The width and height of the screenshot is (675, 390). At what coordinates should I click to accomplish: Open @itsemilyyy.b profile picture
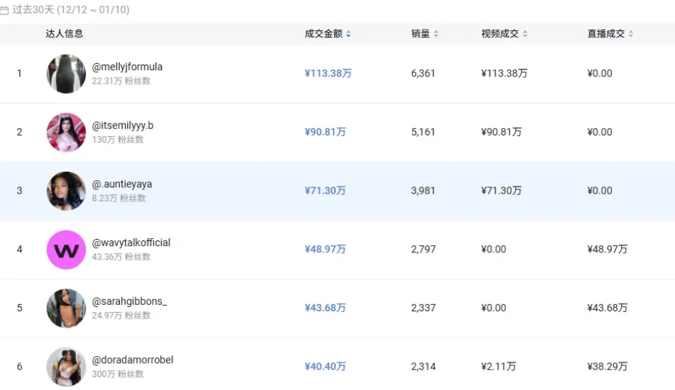66,132
